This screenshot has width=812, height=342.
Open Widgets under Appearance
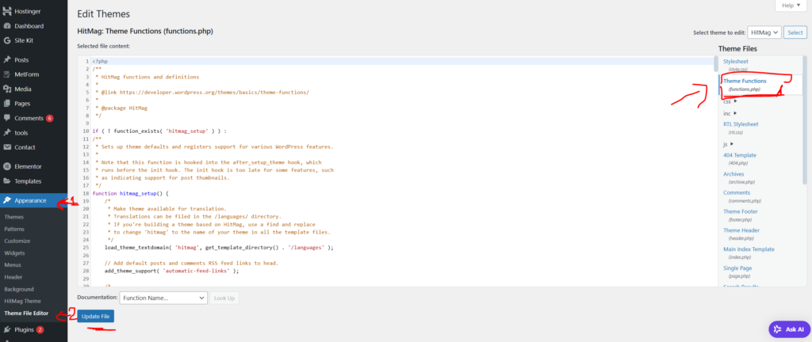(14, 253)
